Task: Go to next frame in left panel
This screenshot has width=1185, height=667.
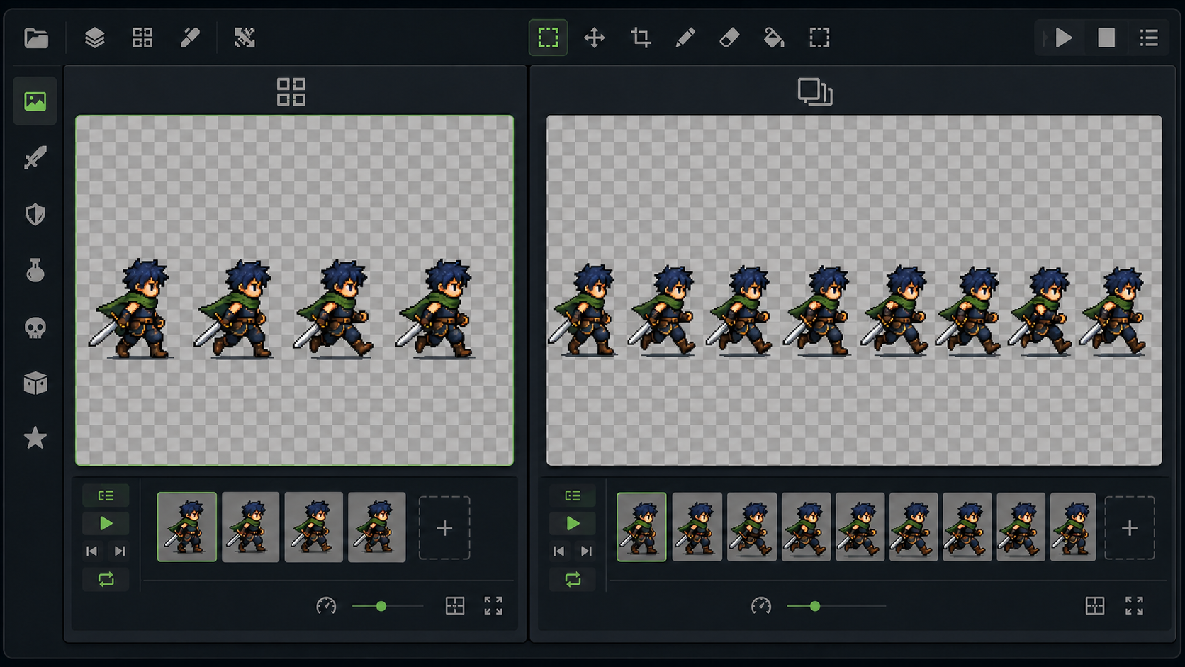Action: click(120, 551)
